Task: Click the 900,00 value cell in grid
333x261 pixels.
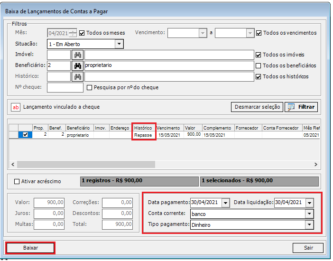Action: [193, 135]
